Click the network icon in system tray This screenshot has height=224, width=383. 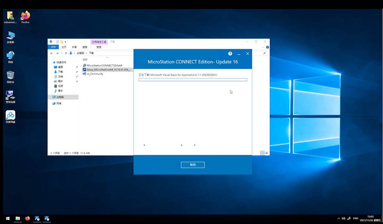click(349, 218)
